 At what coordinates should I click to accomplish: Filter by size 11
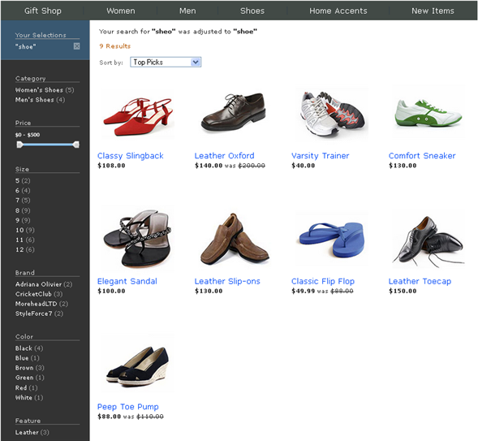pyautogui.click(x=25, y=240)
